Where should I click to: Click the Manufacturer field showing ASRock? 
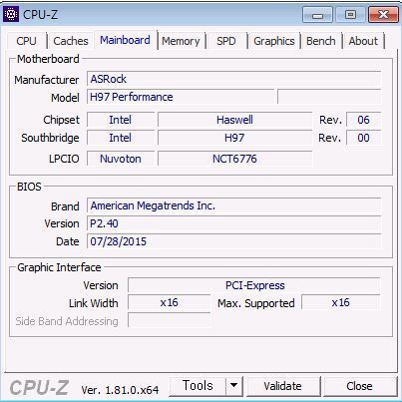(x=233, y=79)
